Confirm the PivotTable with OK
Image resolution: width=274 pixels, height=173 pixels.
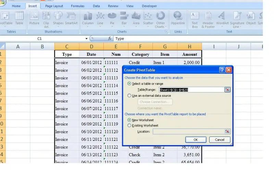pos(196,140)
